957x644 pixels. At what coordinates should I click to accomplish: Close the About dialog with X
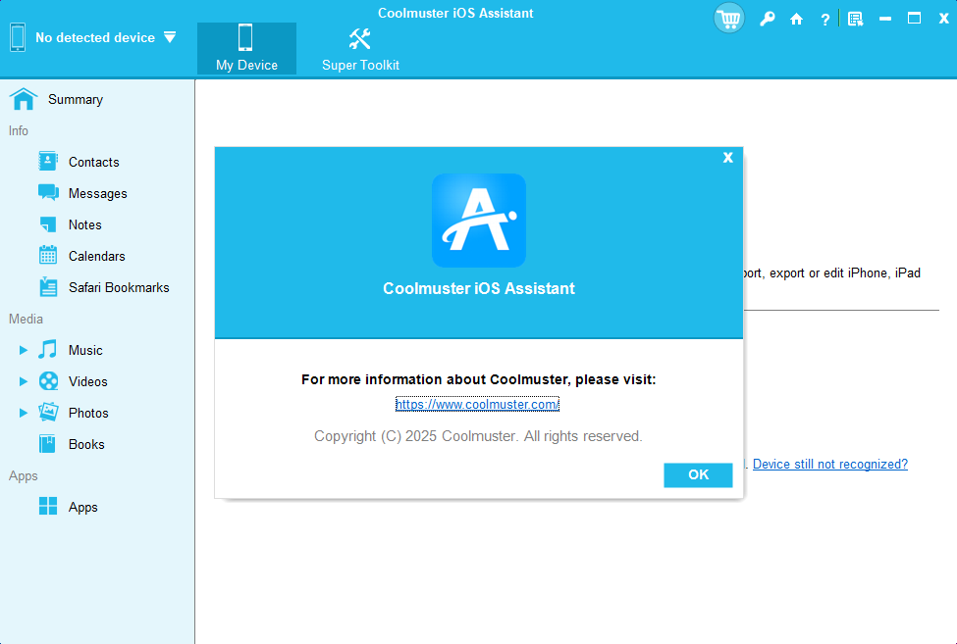coord(727,158)
